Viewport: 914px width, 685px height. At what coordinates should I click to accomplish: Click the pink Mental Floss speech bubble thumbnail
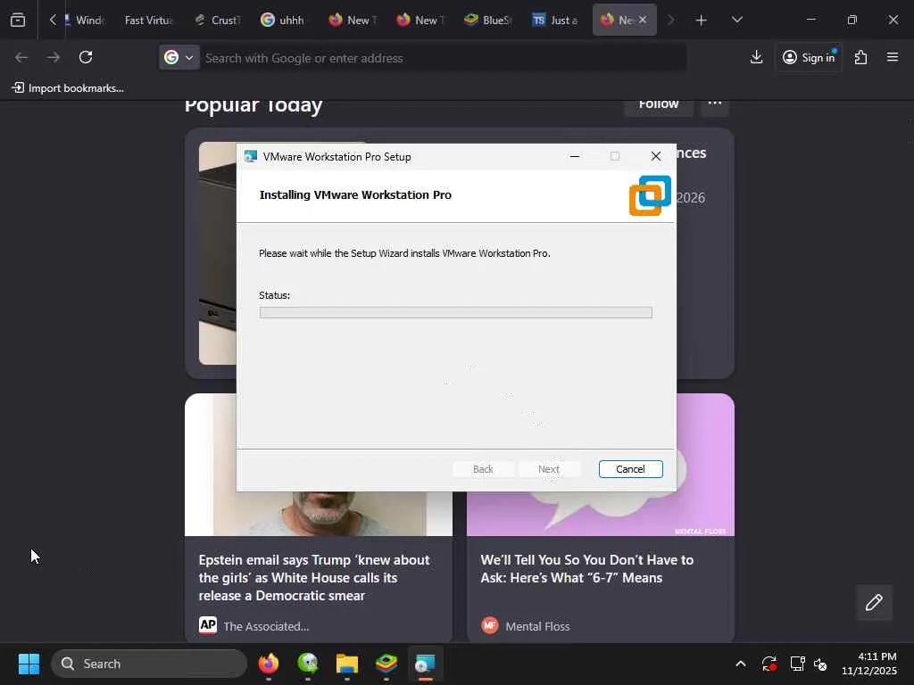pos(601,513)
